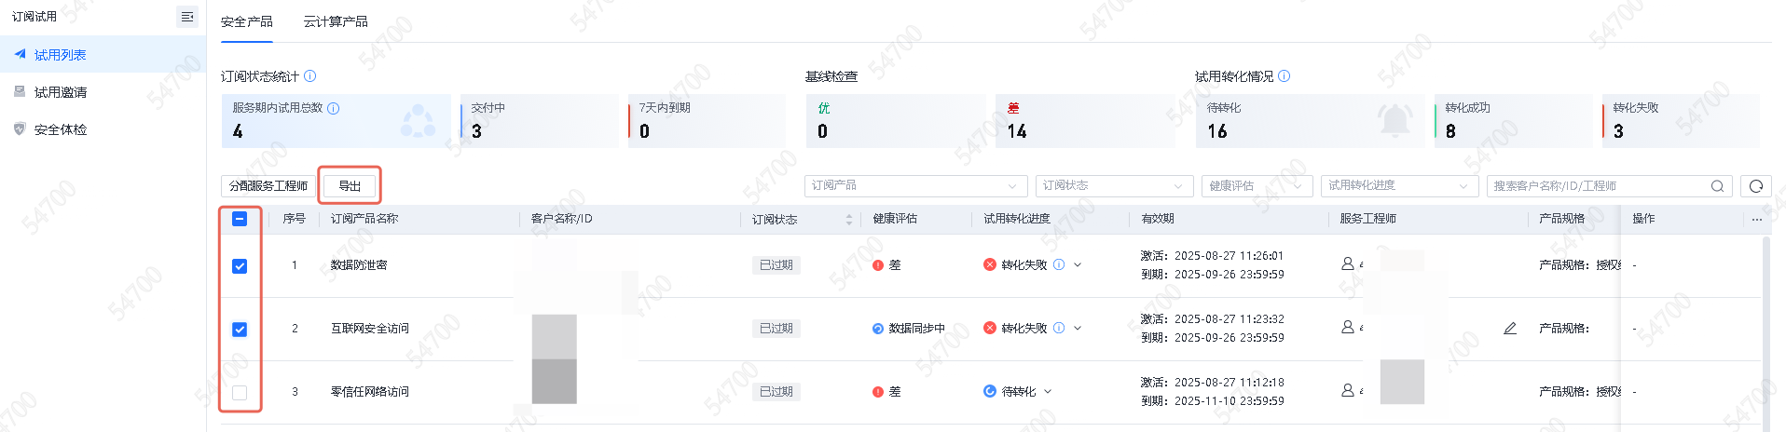
Task: Check the 零信任网络访问 row checkbox
Action: tap(240, 393)
